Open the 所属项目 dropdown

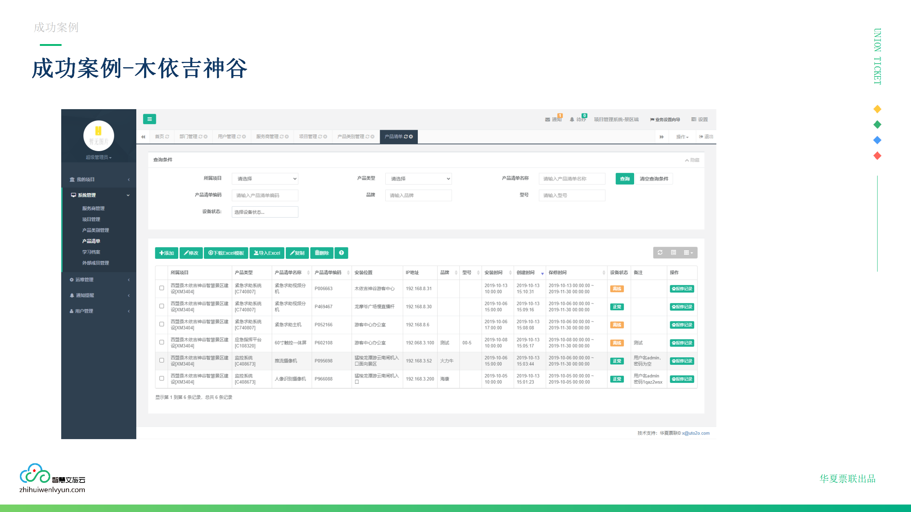265,178
